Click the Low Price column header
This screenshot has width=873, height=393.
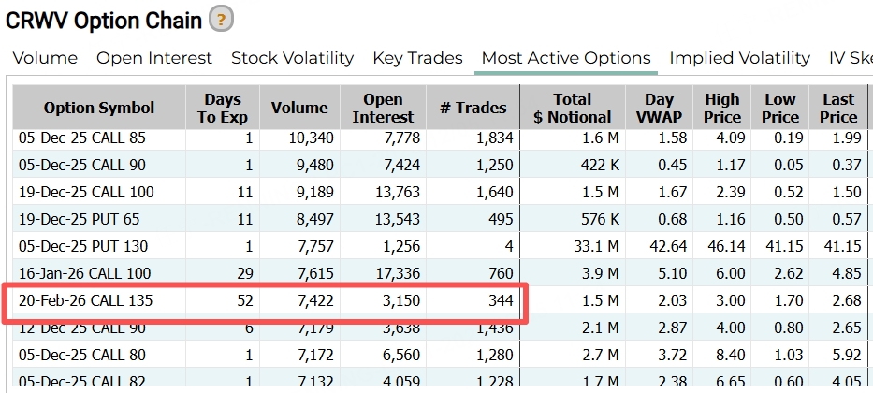tap(780, 108)
